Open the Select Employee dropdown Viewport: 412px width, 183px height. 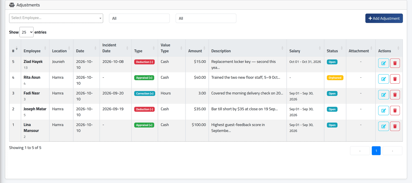point(56,18)
